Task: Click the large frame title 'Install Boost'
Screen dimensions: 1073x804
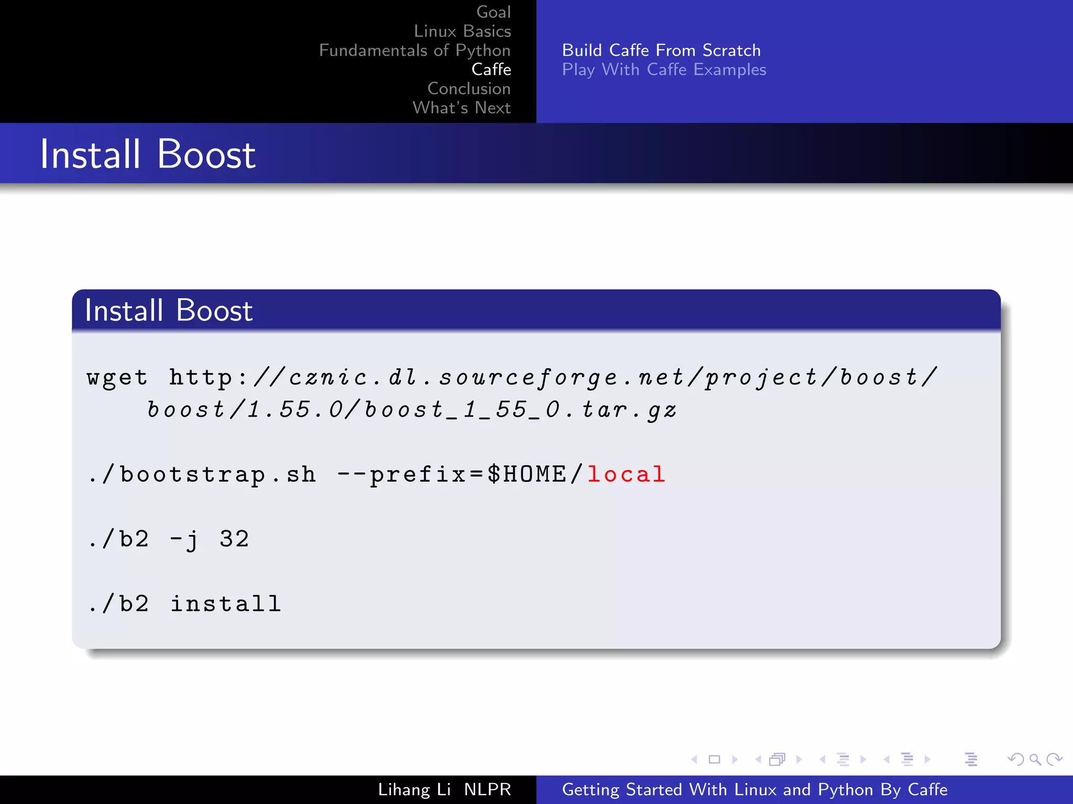Action: [148, 154]
